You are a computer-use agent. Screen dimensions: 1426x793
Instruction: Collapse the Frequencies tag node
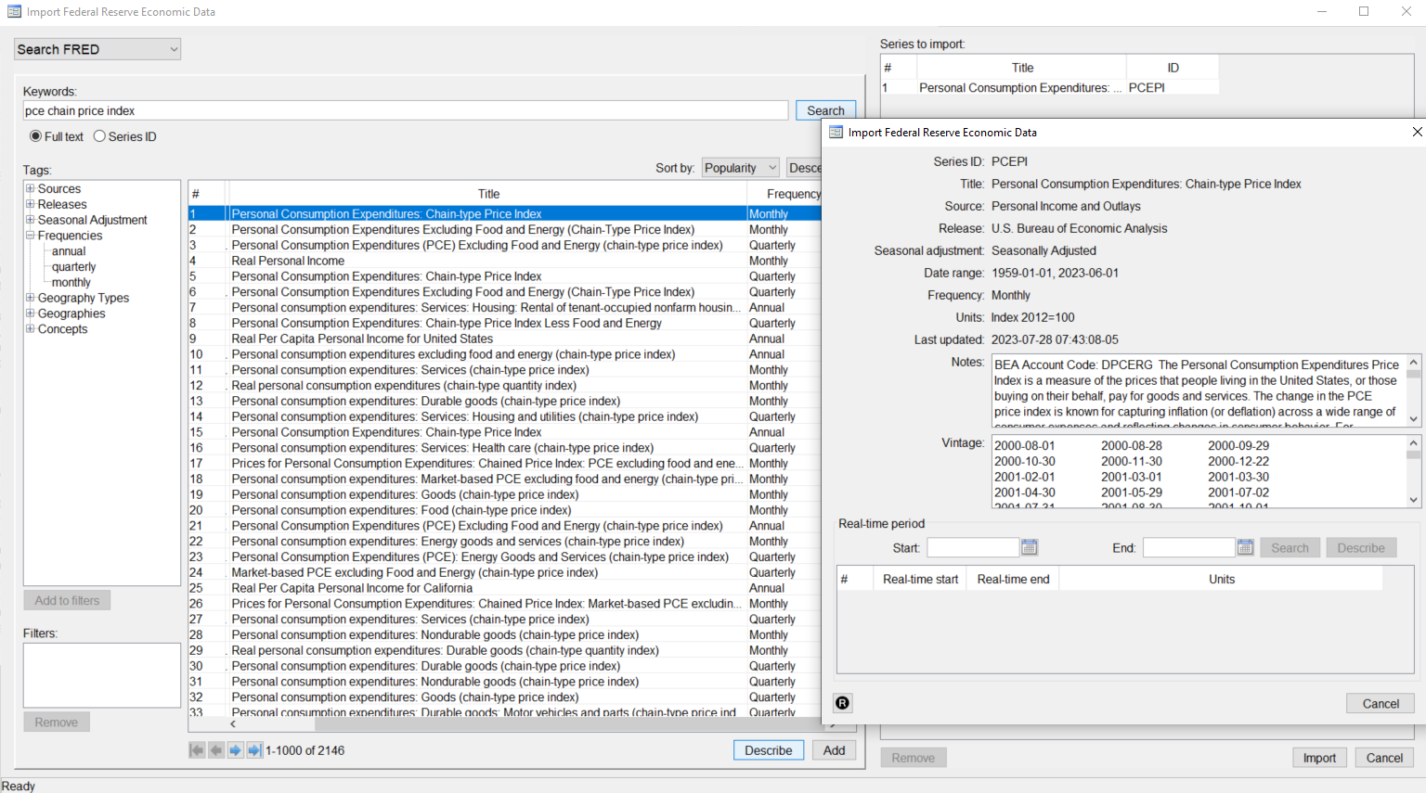(x=30, y=236)
